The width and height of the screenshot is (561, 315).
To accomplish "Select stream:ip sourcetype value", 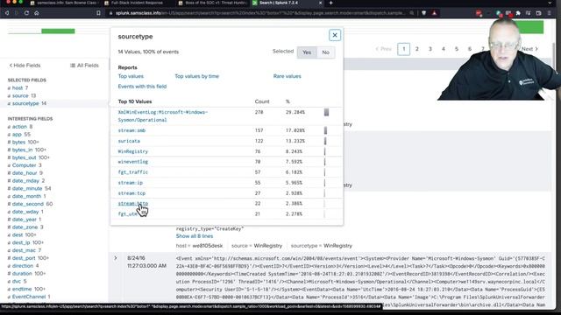I will (x=131, y=183).
